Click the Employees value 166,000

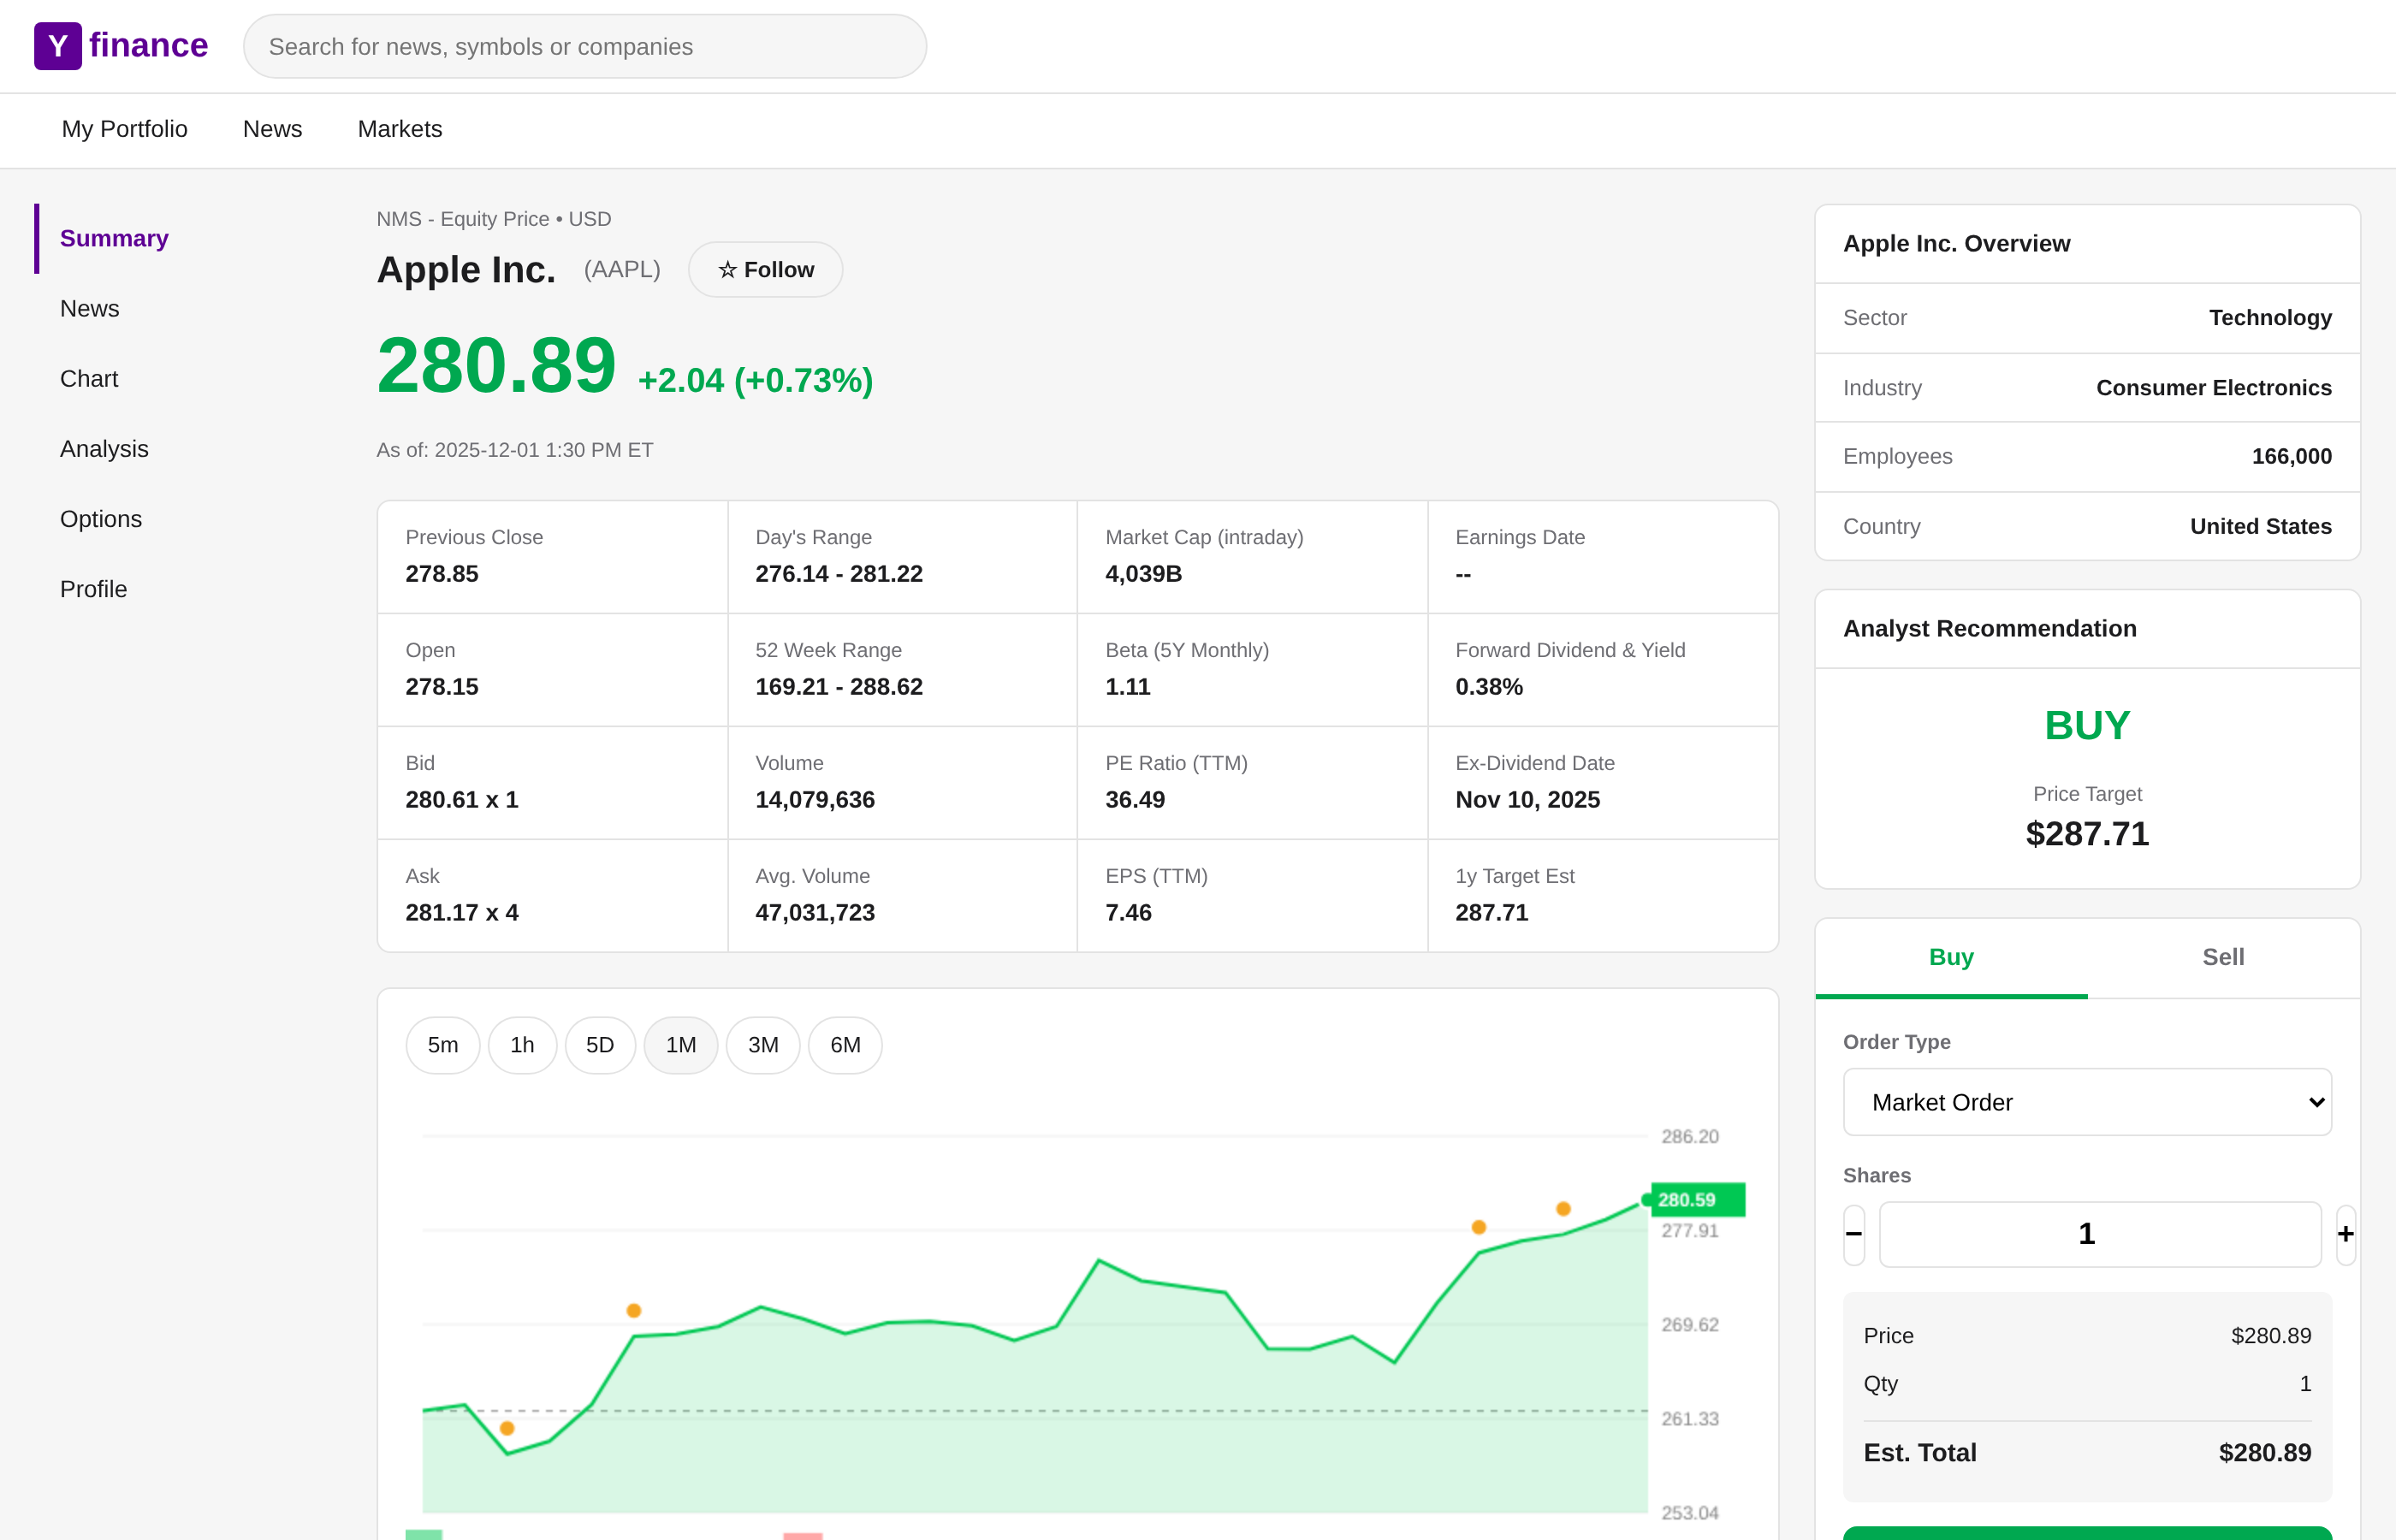(x=2291, y=457)
